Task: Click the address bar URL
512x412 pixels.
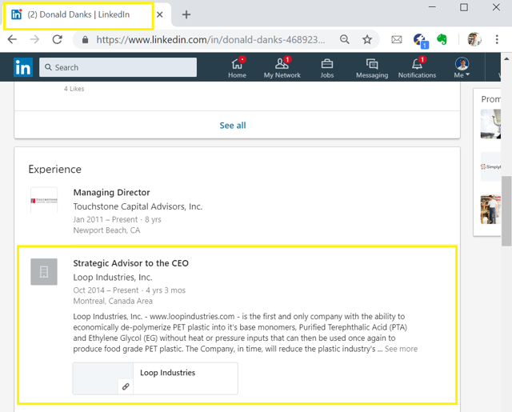Action: click(x=210, y=40)
